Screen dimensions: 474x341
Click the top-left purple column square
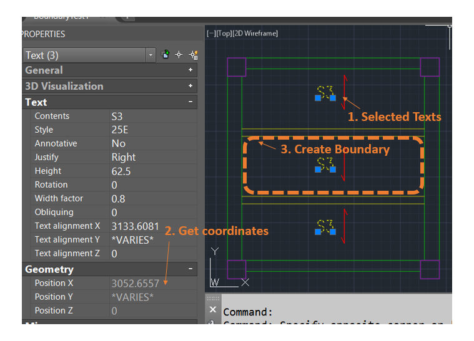click(236, 67)
